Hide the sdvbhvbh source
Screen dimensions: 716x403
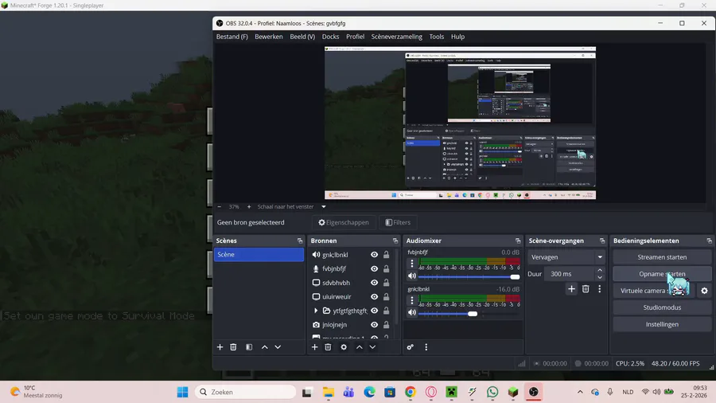[x=375, y=283]
